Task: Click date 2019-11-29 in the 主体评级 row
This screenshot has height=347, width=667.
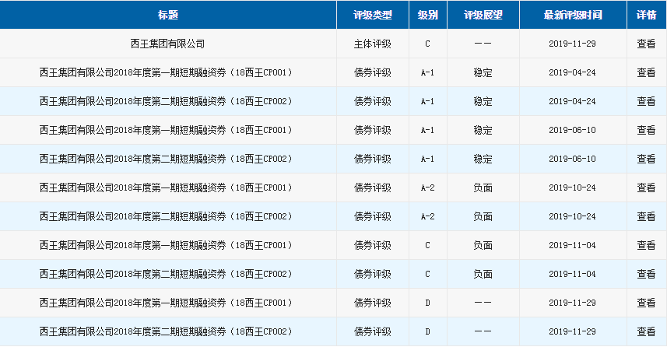Action: click(x=572, y=44)
